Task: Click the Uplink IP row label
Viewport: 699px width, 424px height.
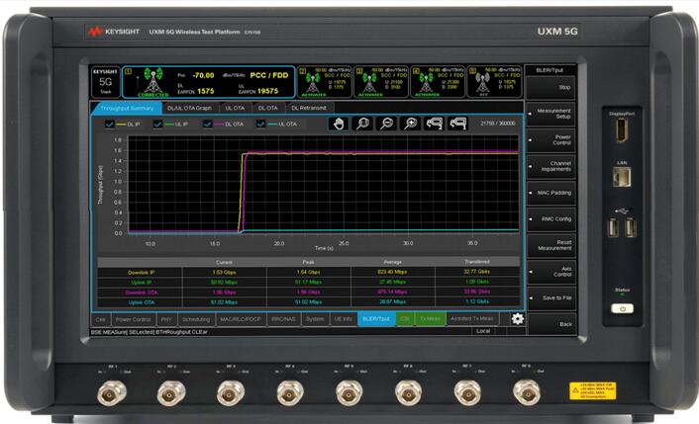Action: (x=141, y=283)
